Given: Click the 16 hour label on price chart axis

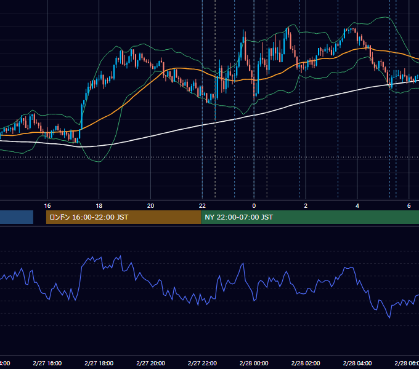Looking at the screenshot, I should point(47,206).
